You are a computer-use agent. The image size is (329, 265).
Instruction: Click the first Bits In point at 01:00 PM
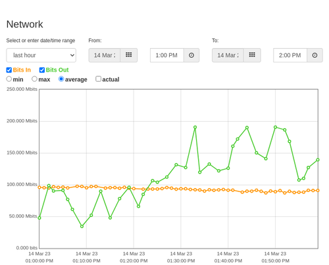tap(39, 187)
